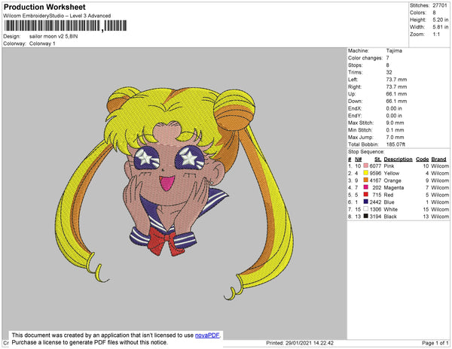This screenshot has width=452, height=349.
Task: Click the 'Page 1 of 1' footer text
Action: [x=435, y=343]
